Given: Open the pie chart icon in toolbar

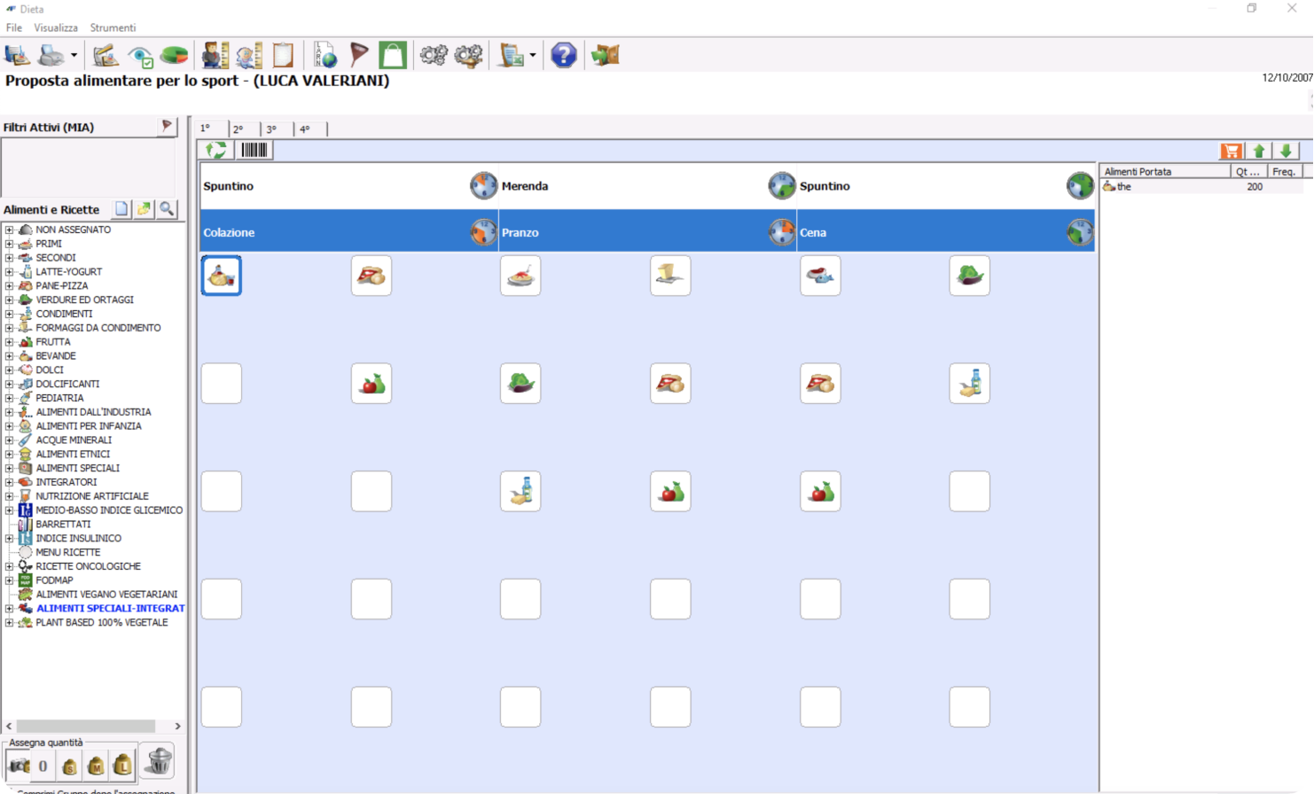Looking at the screenshot, I should coord(175,55).
